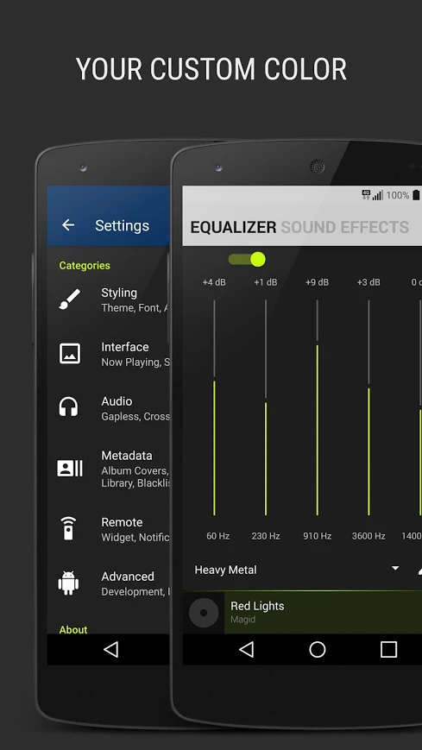The width and height of the screenshot is (422, 750).
Task: Open Audio via the headphones icon
Action: click(69, 407)
